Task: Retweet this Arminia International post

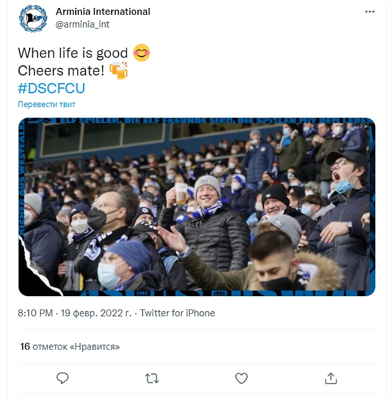Action: (152, 378)
